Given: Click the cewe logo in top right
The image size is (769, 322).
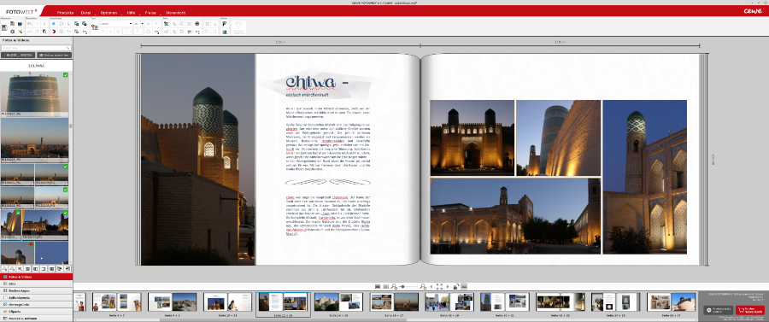Looking at the screenshot, I should coord(752,11).
